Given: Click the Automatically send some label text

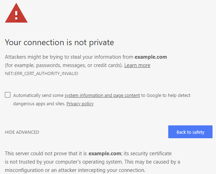Looking at the screenshot, I should 38,96.
